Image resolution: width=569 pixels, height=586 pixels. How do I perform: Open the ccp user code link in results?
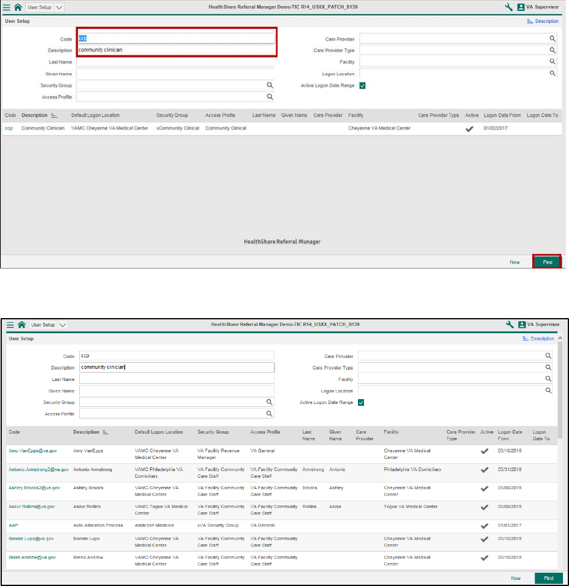tap(8, 128)
